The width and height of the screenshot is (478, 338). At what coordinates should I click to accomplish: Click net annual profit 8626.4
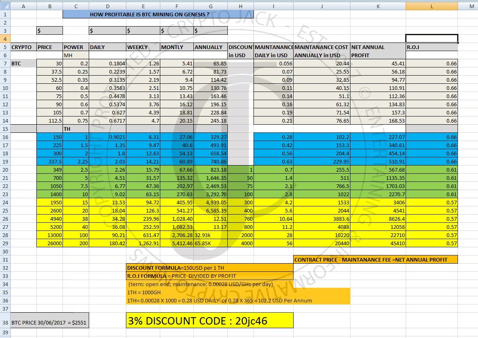click(x=378, y=219)
